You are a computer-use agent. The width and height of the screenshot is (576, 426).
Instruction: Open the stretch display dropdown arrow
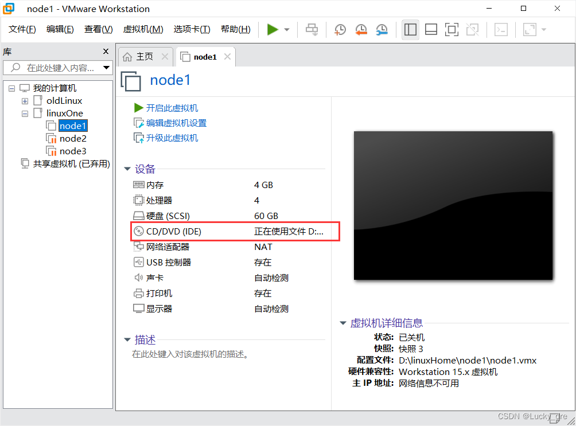(544, 29)
